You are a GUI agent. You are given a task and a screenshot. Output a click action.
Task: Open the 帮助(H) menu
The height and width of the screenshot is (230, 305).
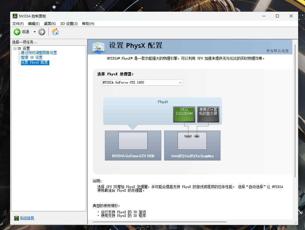pos(88,24)
